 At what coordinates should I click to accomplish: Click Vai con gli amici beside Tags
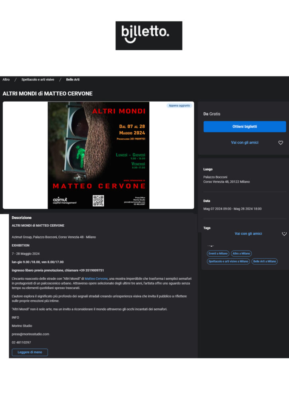[x=248, y=234]
